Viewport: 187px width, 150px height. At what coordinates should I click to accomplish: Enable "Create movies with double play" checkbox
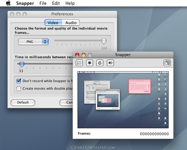point(19,89)
